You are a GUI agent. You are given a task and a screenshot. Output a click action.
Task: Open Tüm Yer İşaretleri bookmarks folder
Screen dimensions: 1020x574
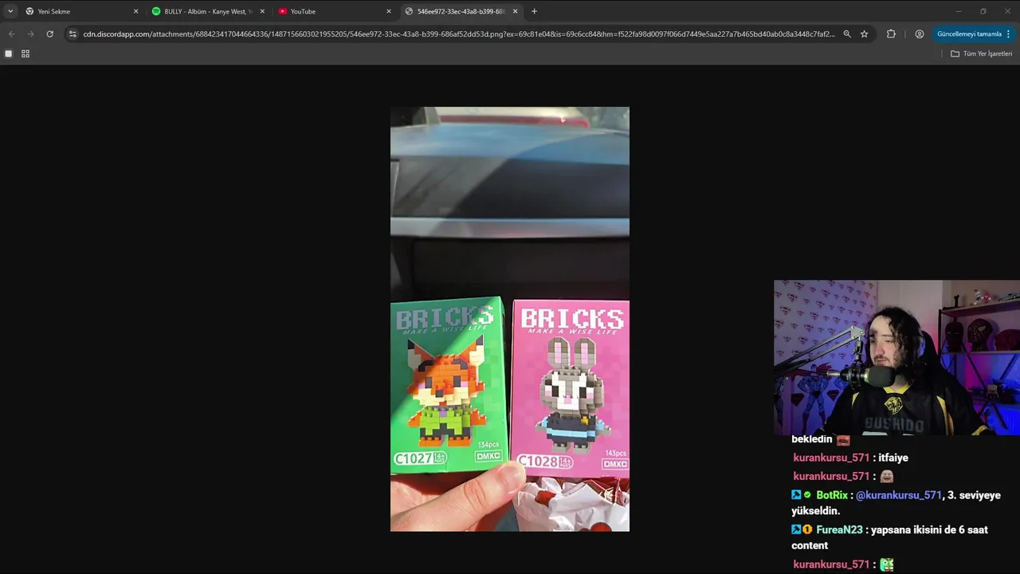(x=982, y=53)
